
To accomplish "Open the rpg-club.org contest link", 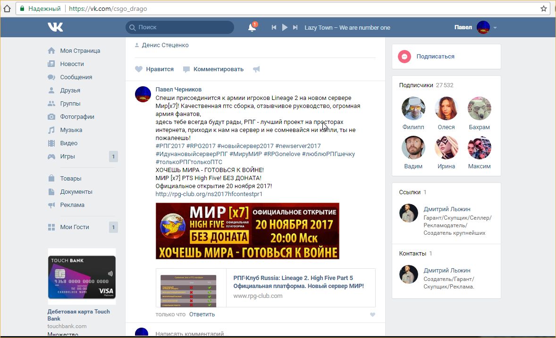I will pos(209,194).
